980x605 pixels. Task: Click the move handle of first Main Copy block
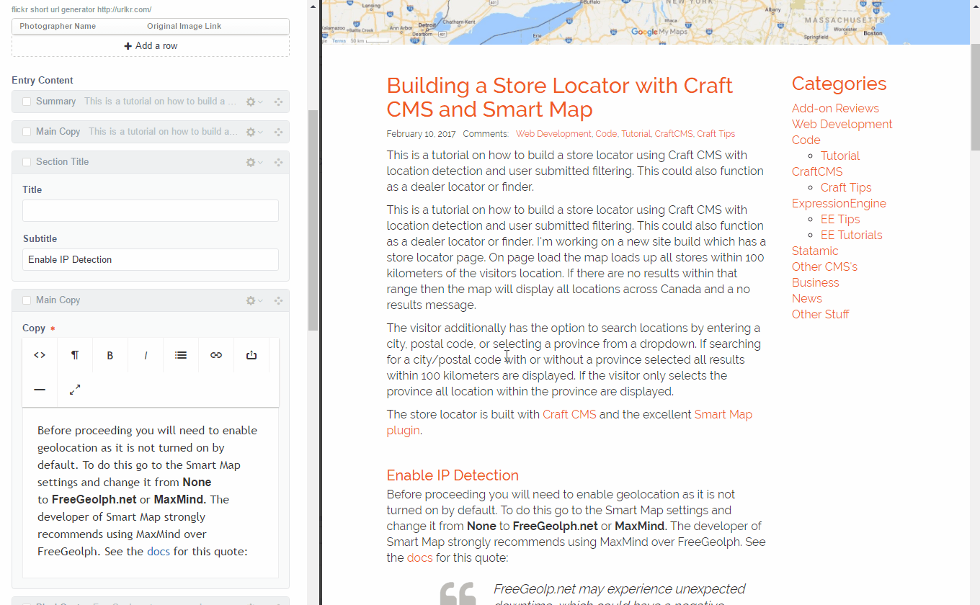tap(278, 133)
